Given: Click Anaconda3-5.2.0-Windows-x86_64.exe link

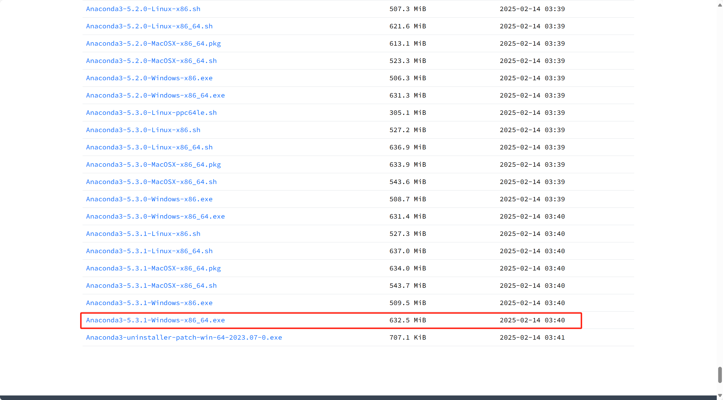Looking at the screenshot, I should click(155, 95).
